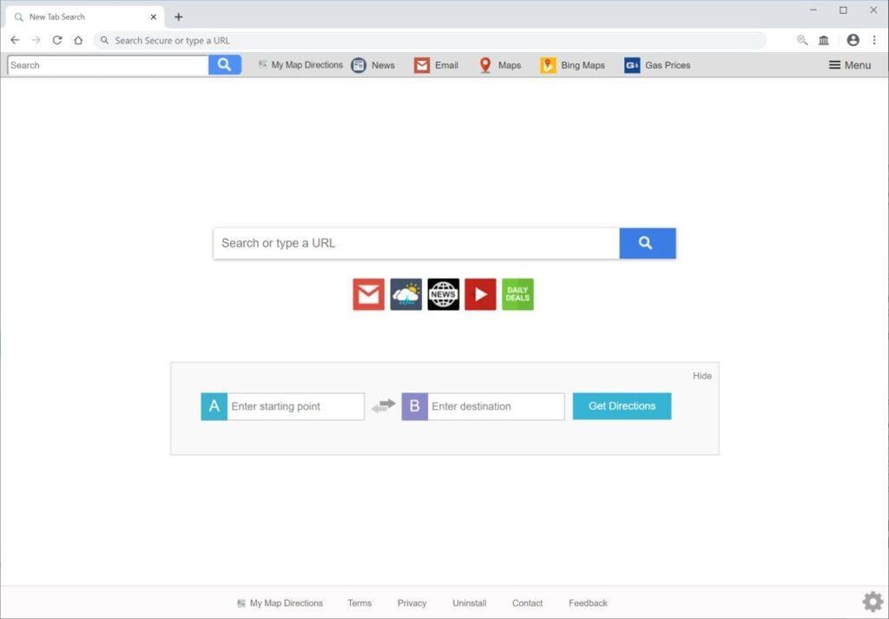889x619 pixels.
Task: Open My Map Directions from the toolbar
Action: (300, 65)
